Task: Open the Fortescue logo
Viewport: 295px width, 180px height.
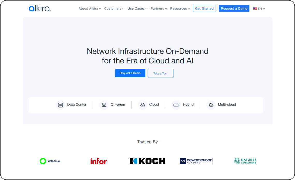Action: (x=50, y=161)
